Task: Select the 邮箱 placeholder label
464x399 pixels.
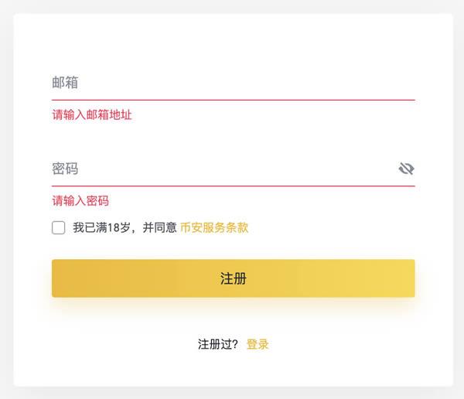Action: pyautogui.click(x=65, y=84)
